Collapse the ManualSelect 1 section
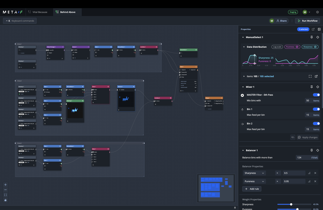This screenshot has width=323, height=210. click(243, 37)
